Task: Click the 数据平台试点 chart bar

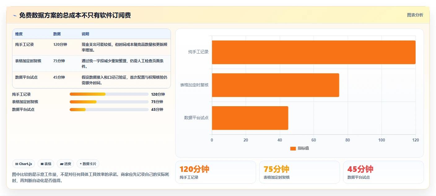Action: tap(250, 118)
